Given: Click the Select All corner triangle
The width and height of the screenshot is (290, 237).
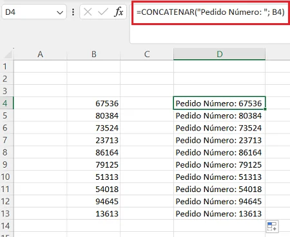Looking at the screenshot, I should pos(8,55).
